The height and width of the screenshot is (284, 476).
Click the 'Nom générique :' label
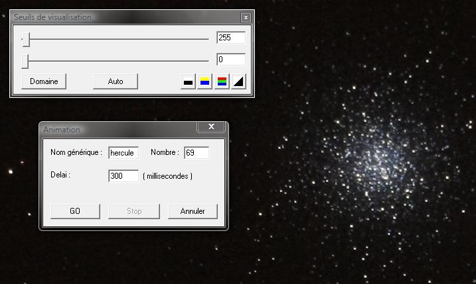click(x=76, y=152)
